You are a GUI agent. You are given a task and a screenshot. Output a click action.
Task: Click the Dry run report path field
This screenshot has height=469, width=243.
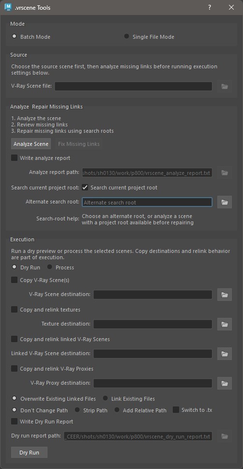[138, 436]
